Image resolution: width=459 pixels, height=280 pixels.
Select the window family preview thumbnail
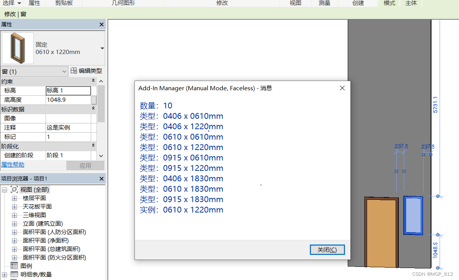point(17,47)
